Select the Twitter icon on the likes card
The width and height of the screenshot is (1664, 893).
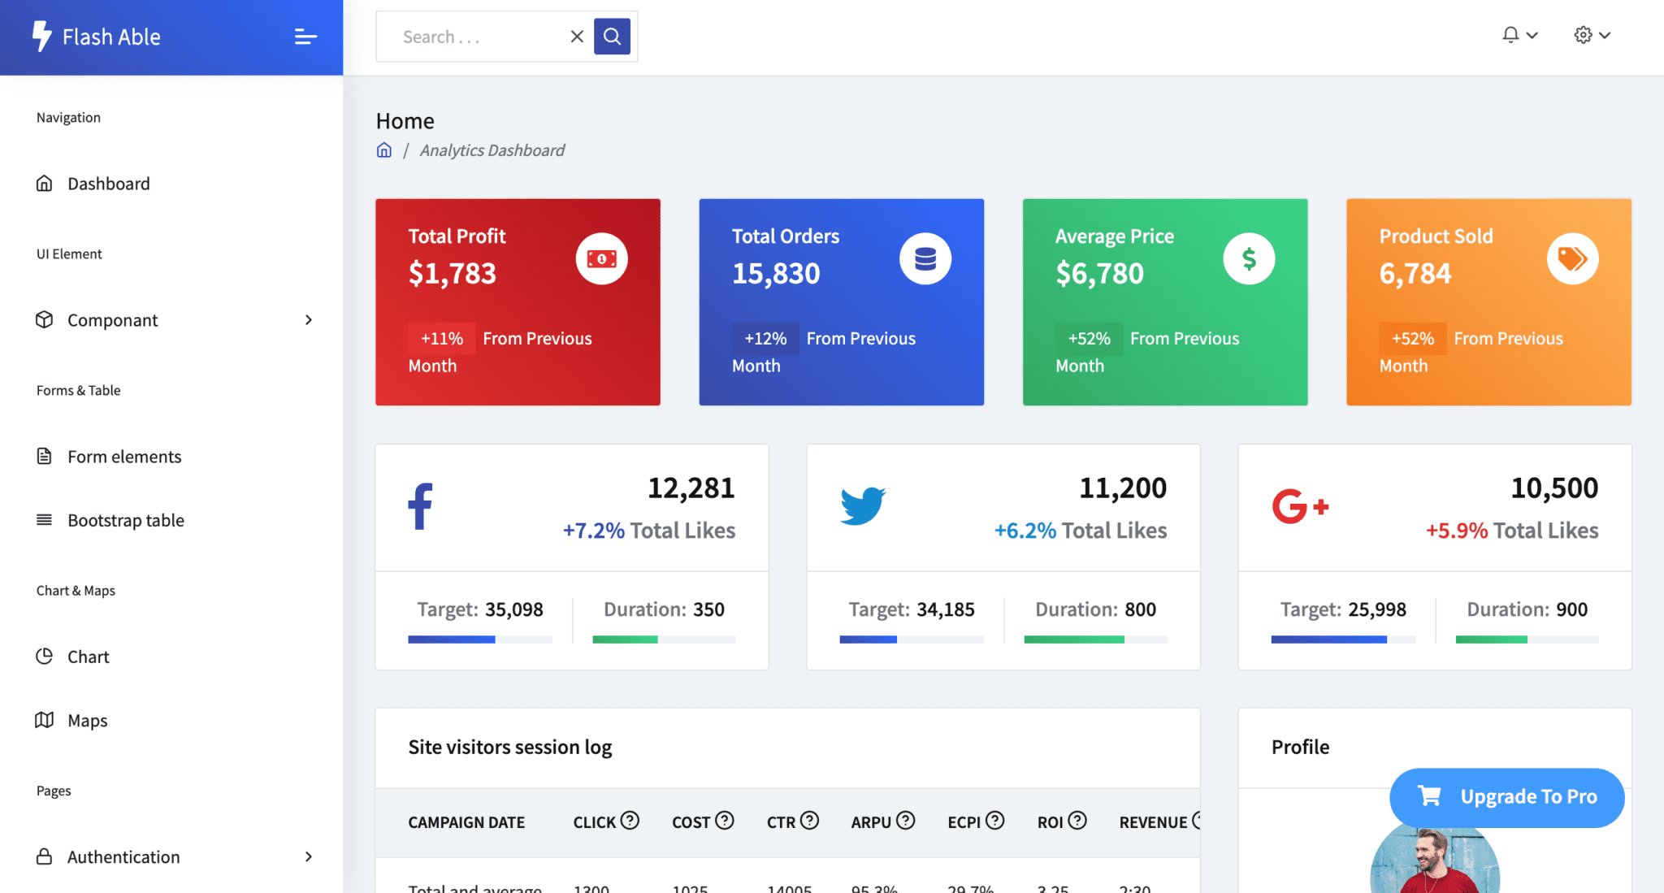tap(863, 505)
